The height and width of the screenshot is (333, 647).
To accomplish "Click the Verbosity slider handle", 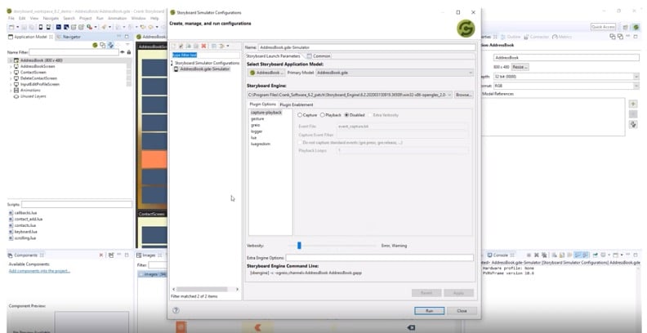I will tap(300, 245).
